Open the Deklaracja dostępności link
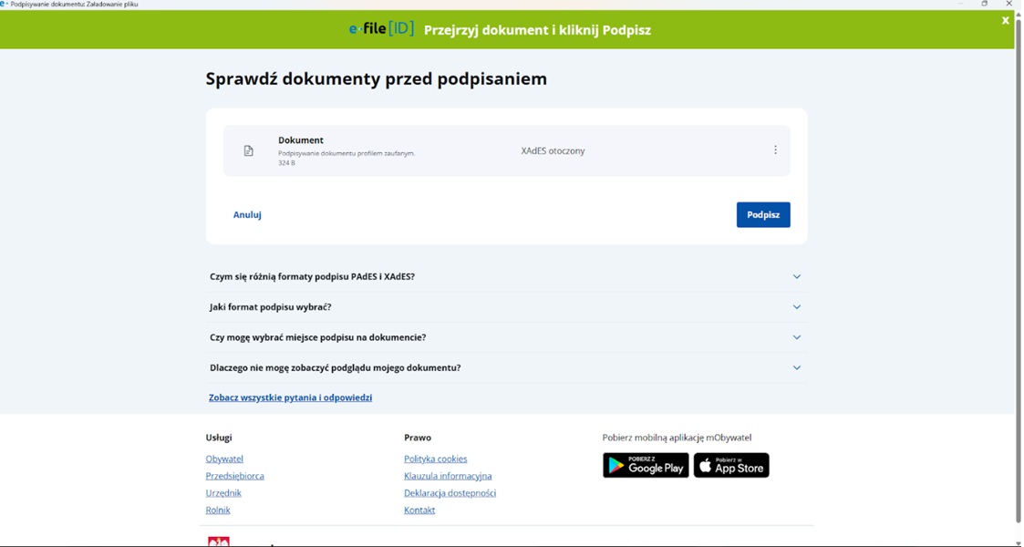The image size is (1024, 547). 450,493
